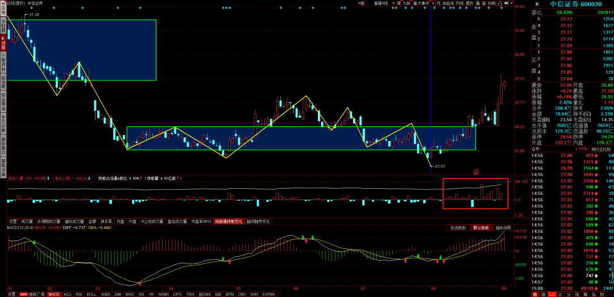Click the 复权 toolbar button
Viewport: 614px width, 297px height.
pyautogui.click(x=470, y=3)
